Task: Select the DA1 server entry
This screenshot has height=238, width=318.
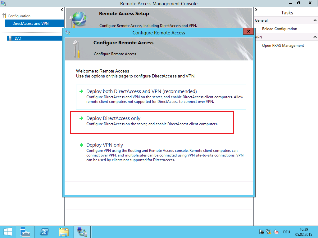Action: click(x=34, y=38)
